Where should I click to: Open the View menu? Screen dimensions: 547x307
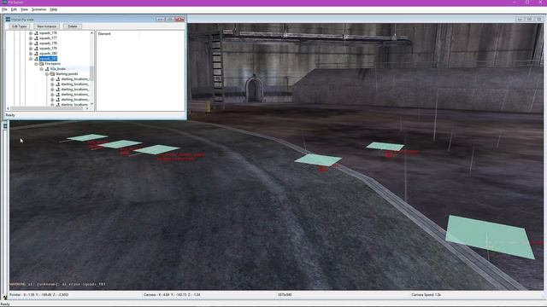pos(24,9)
